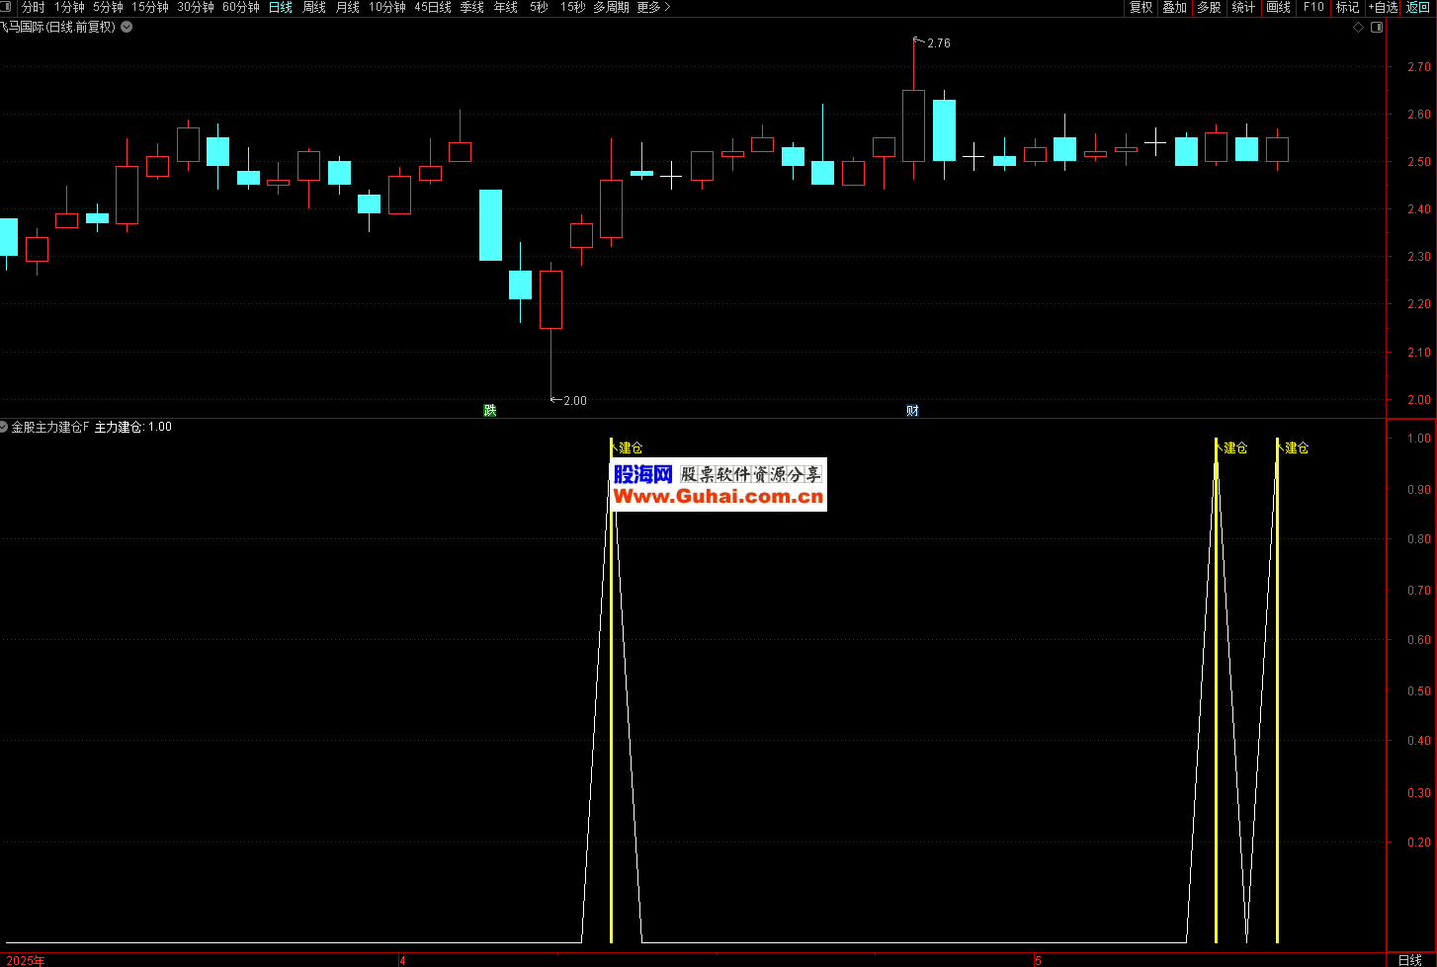Viewport: 1437px width, 967px height.
Task: Click the 叠加 overlay button
Action: click(x=1174, y=7)
